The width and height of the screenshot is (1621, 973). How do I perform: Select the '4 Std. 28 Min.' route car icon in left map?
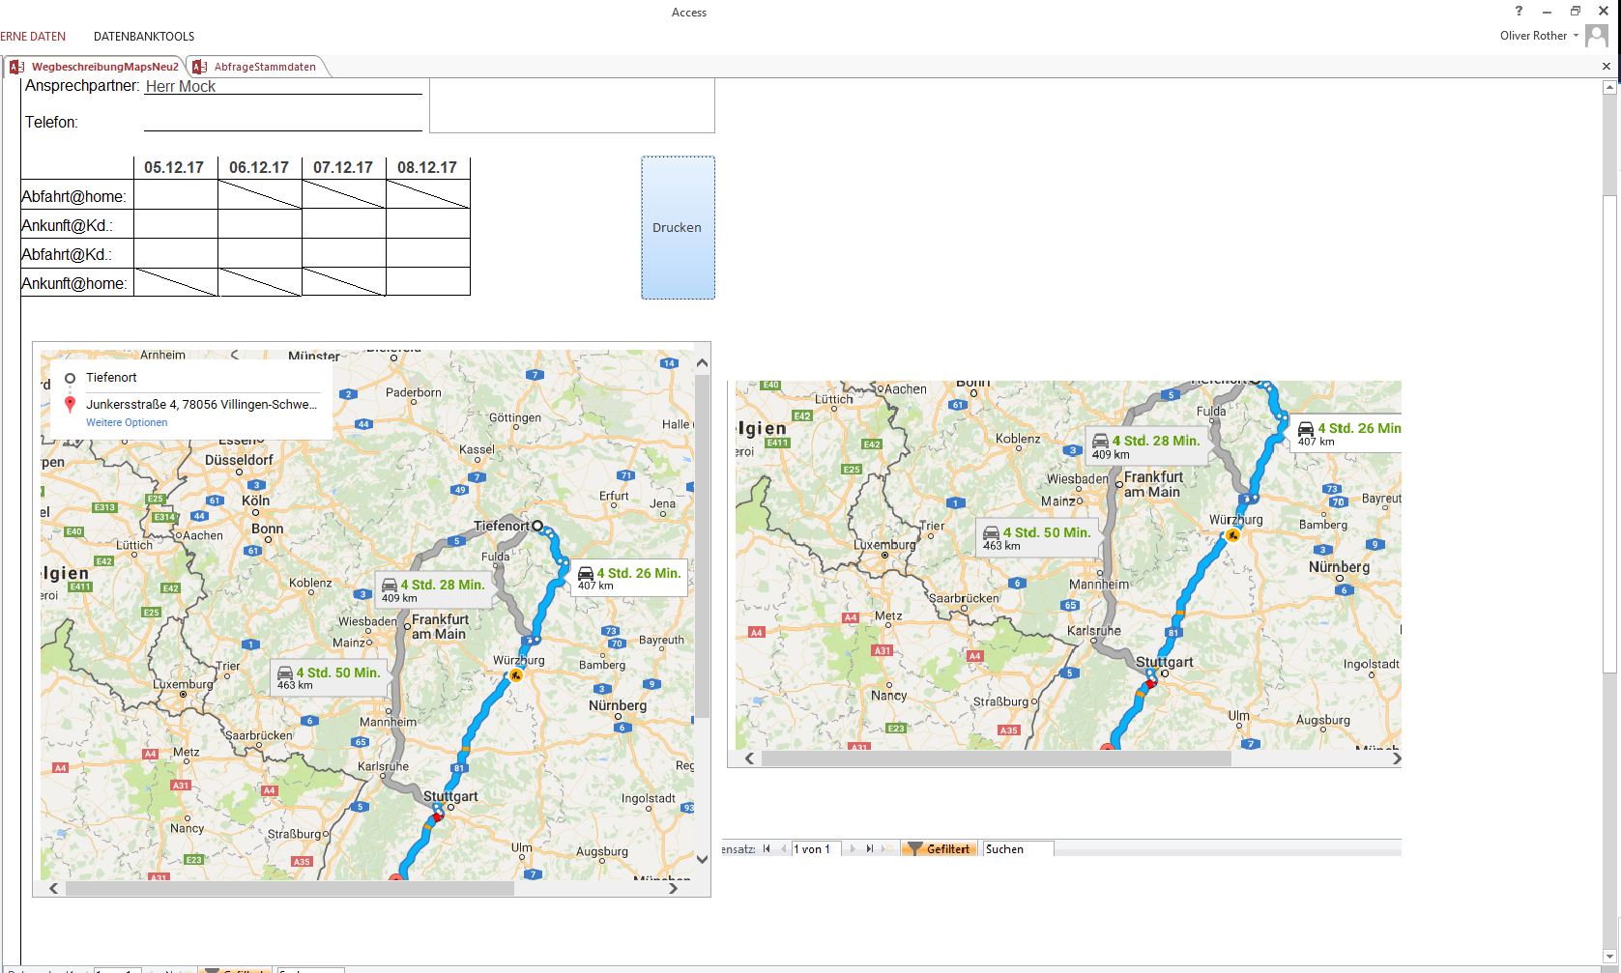pyautogui.click(x=389, y=585)
